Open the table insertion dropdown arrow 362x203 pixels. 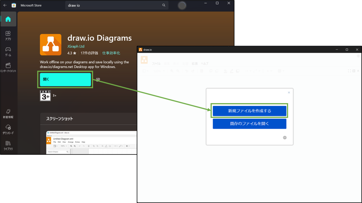pos(284,71)
